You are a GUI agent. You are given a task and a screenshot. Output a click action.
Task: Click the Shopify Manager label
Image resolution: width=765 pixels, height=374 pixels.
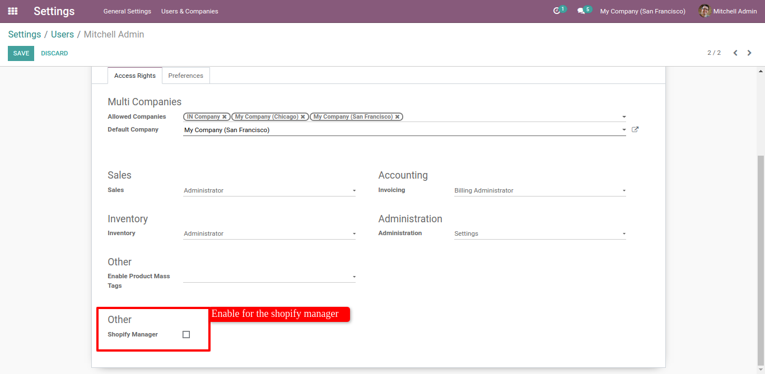133,335
